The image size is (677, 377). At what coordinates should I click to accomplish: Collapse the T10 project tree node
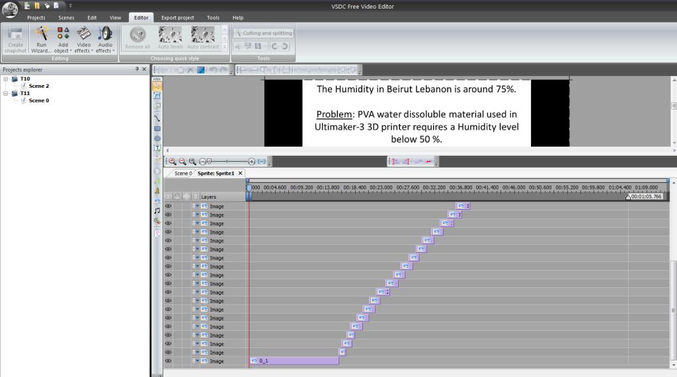5,79
